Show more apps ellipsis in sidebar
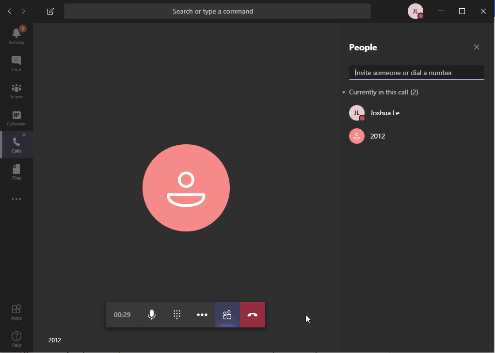Viewport: 495px width, 353px height. pyautogui.click(x=16, y=199)
